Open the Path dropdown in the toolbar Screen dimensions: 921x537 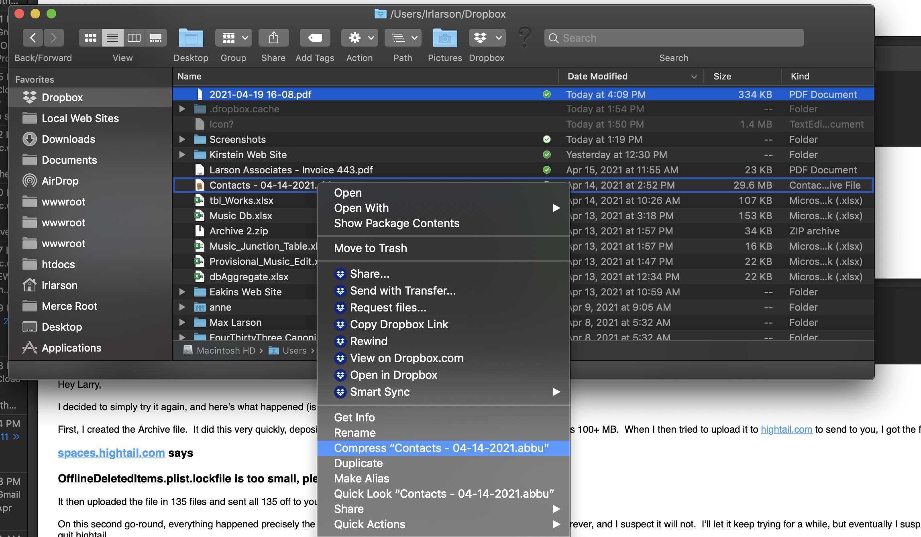(x=403, y=38)
